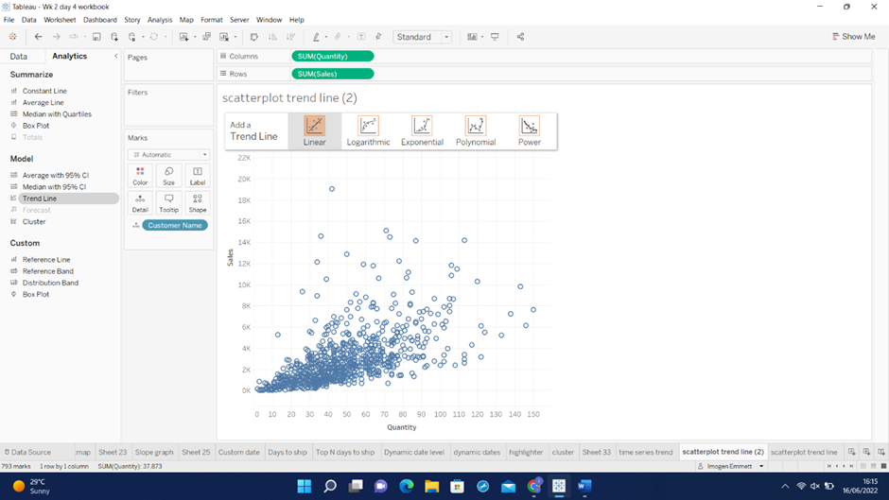Click the undo back arrow in toolbar
889x500 pixels.
point(38,37)
